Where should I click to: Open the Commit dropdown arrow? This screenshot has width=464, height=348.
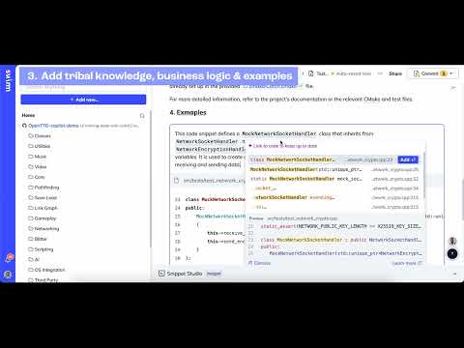click(451, 73)
